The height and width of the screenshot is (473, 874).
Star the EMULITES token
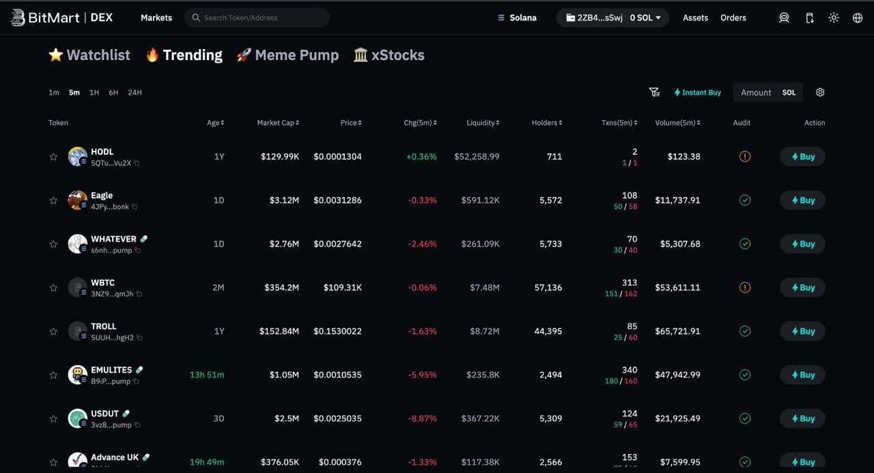tap(53, 375)
